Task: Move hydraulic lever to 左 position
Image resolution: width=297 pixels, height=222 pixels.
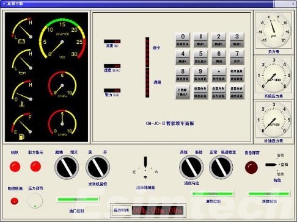Action: [134, 172]
